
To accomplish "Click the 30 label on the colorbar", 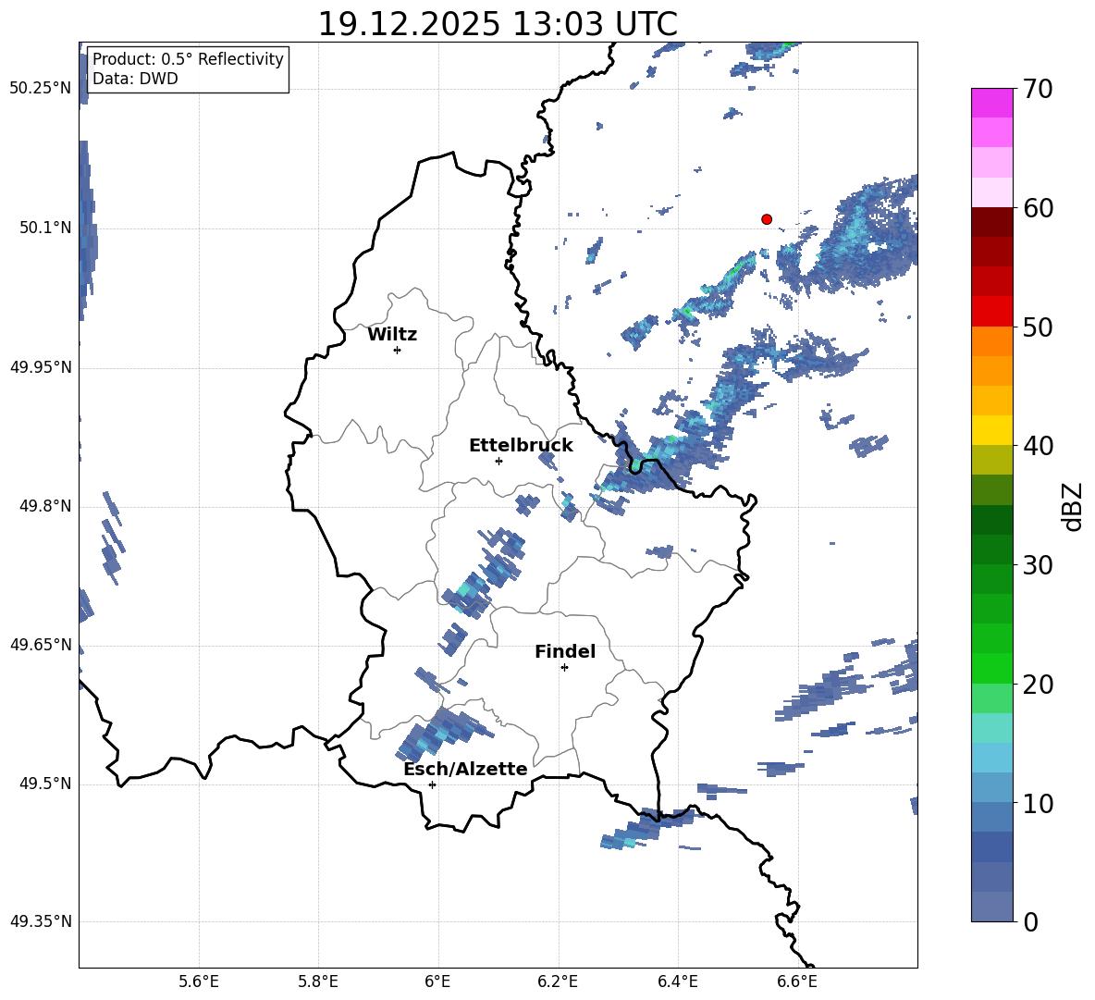I will point(1038,565).
